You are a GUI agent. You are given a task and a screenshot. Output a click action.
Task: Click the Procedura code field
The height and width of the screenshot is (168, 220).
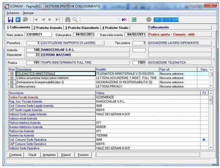(x=33, y=43)
